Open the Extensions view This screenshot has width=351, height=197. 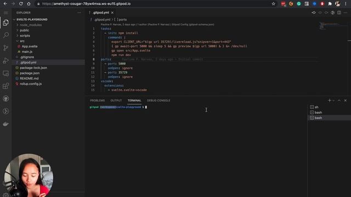pyautogui.click(x=6, y=86)
